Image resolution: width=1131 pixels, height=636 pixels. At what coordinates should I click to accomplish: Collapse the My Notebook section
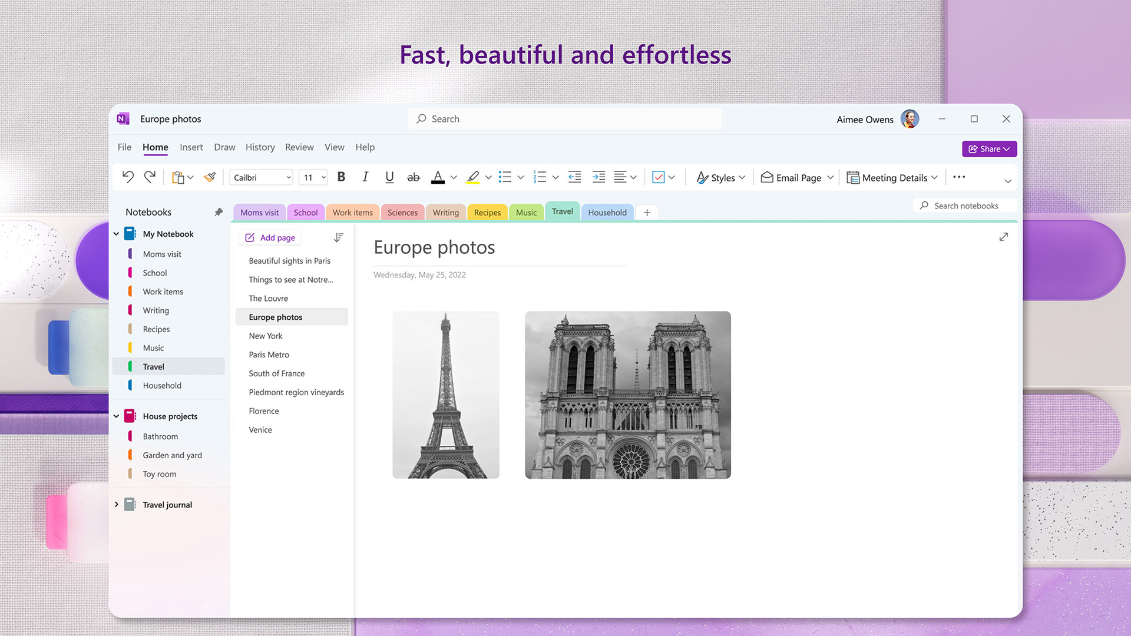(117, 233)
